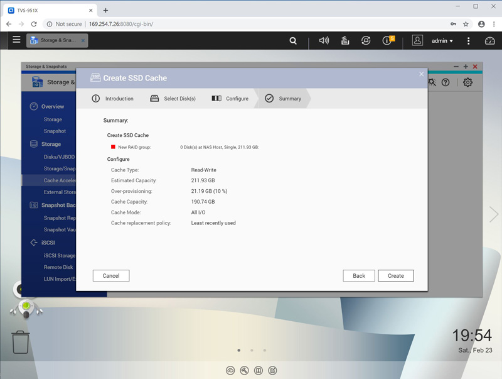Go to the Configure wizard step

tap(230, 99)
